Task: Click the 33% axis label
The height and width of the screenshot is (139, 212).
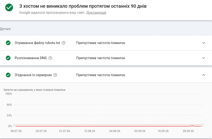Action: [9, 116]
